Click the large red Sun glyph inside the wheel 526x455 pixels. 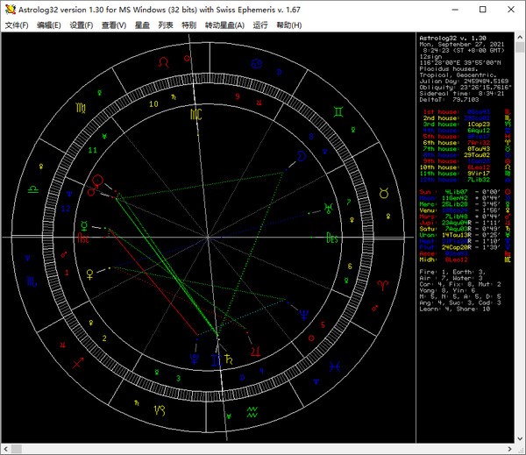point(97,180)
